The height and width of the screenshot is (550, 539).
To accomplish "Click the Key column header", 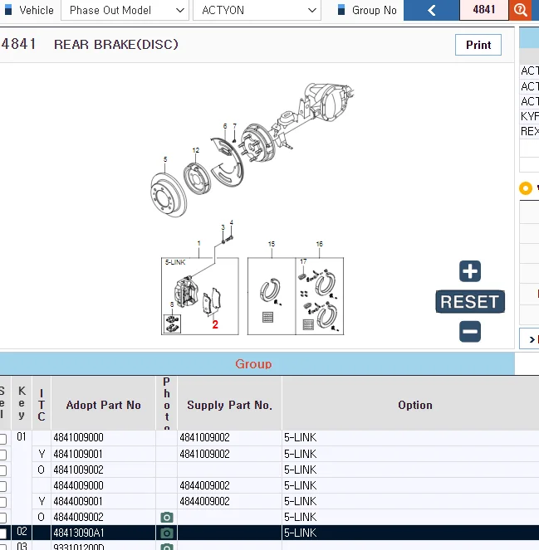I will pyautogui.click(x=22, y=402).
